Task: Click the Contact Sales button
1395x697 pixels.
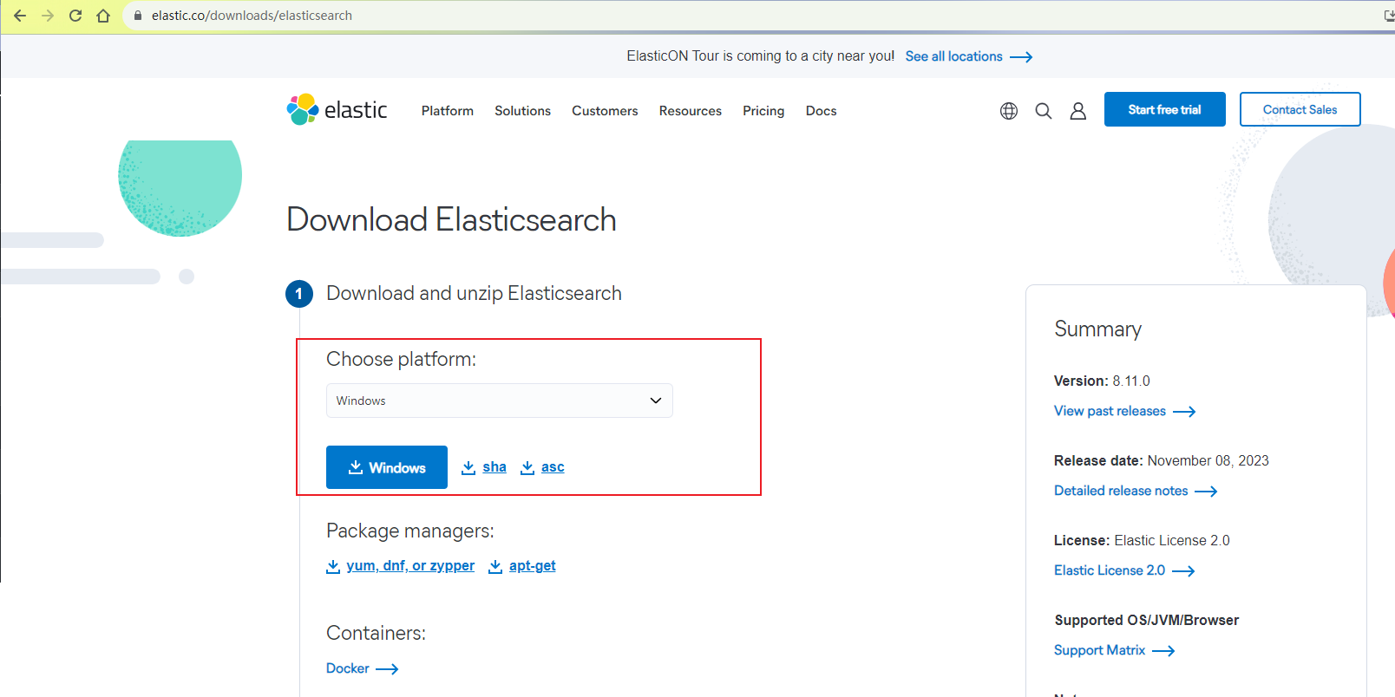Action: click(1300, 109)
